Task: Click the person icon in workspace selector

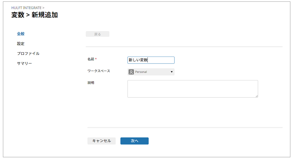Action: coord(131,72)
